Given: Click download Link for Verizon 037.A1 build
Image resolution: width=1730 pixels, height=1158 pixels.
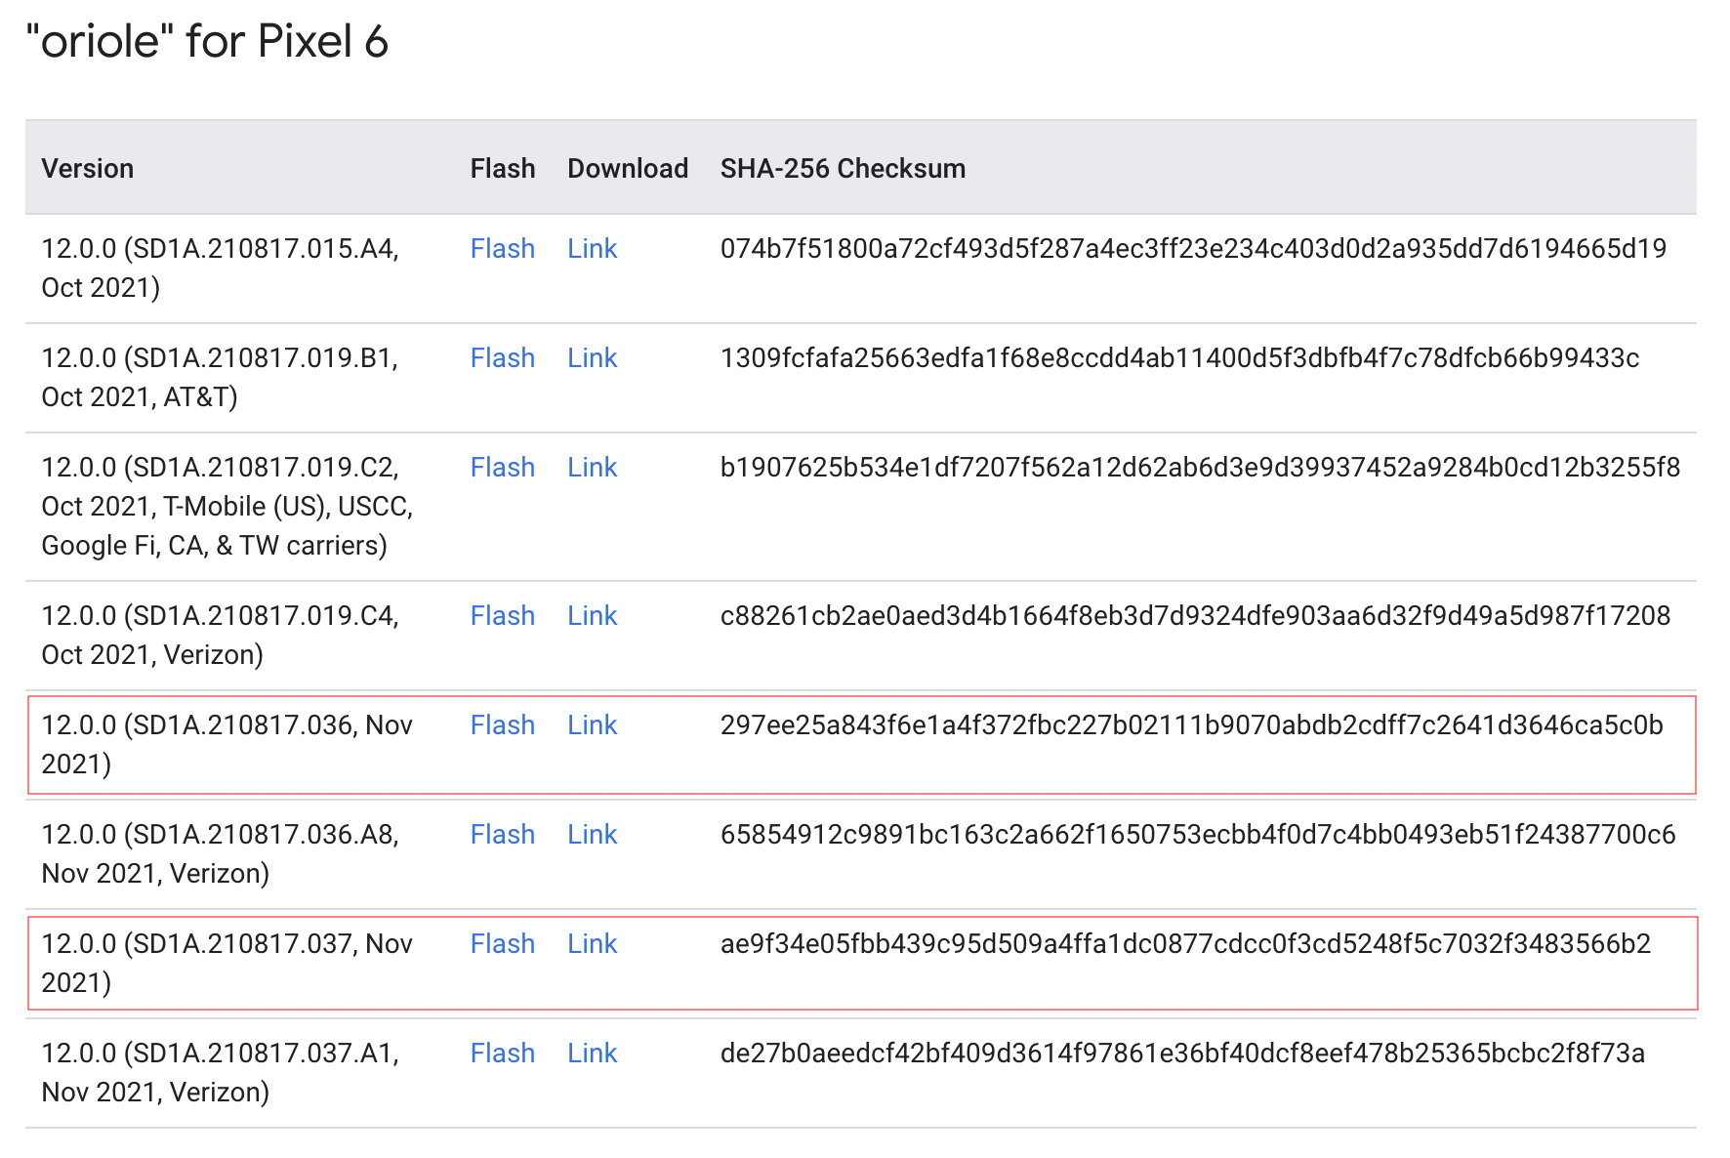Looking at the screenshot, I should (x=592, y=1054).
